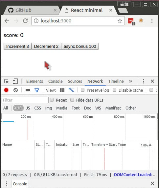Select the Network panel tab
159x188 pixels.
pos(95,81)
